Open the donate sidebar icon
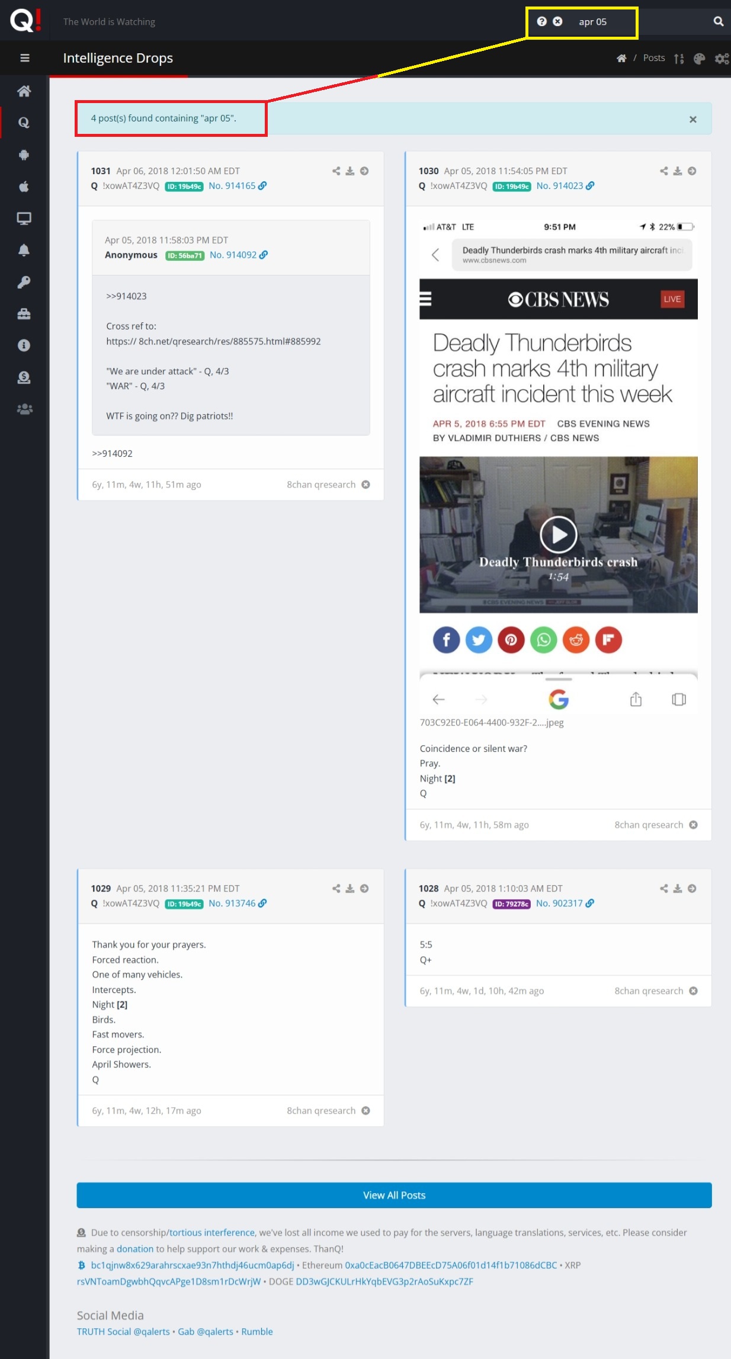731x1359 pixels. 24,377
